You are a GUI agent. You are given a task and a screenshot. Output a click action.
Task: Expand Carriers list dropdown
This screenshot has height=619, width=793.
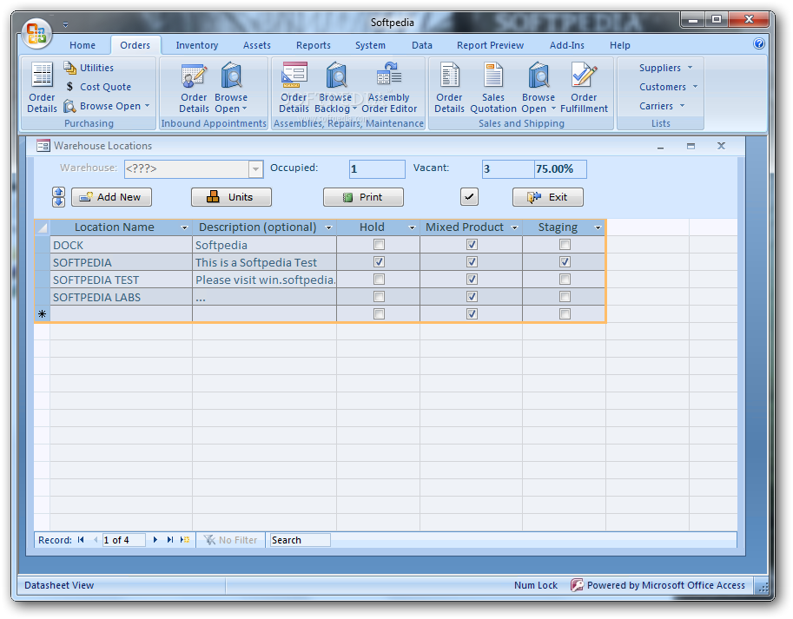(x=661, y=106)
